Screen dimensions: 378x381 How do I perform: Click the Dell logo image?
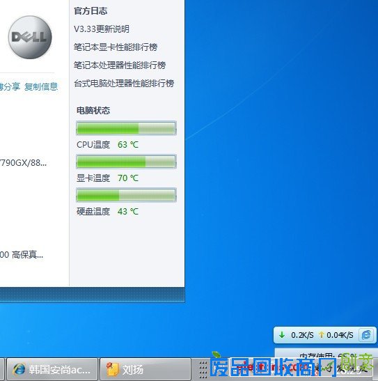pos(30,37)
